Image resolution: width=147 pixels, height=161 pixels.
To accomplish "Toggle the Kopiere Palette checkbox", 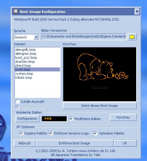I will (x=21, y=133).
